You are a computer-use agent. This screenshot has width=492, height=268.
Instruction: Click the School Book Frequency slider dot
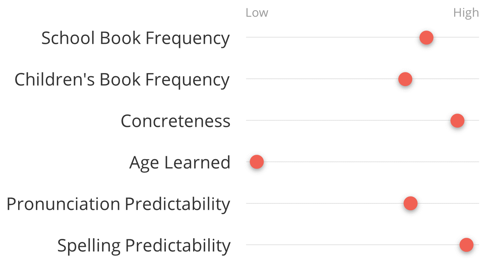(x=426, y=37)
